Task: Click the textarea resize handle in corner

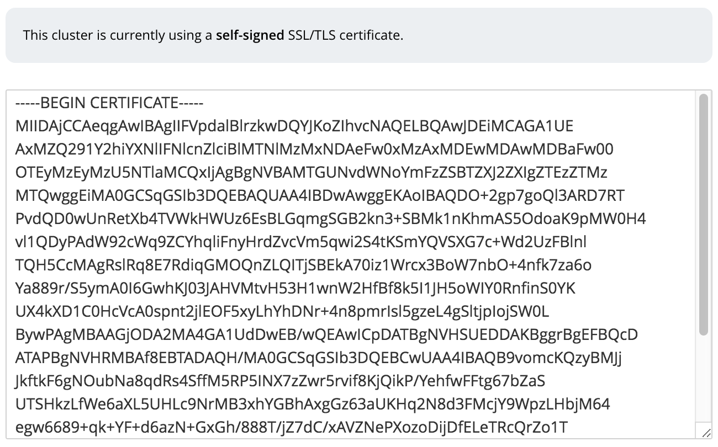Action: 706,434
